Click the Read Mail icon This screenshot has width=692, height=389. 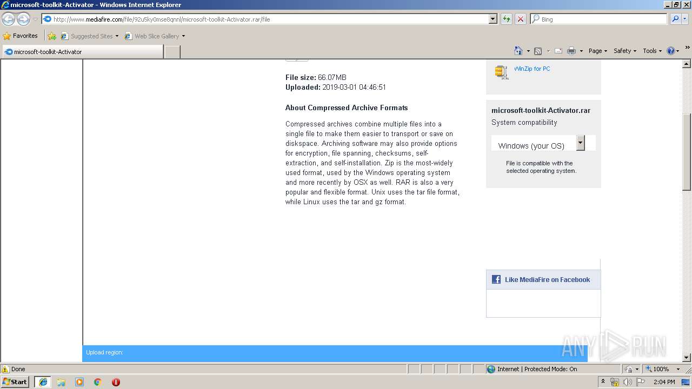pyautogui.click(x=558, y=51)
